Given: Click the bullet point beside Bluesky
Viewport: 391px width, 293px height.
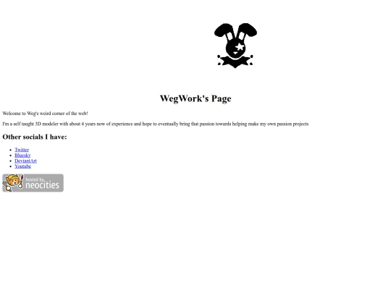Looking at the screenshot, I should click(x=10, y=156).
